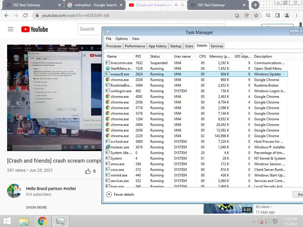Select the services.exe process row
303x227 pixels.
(x=196, y=181)
